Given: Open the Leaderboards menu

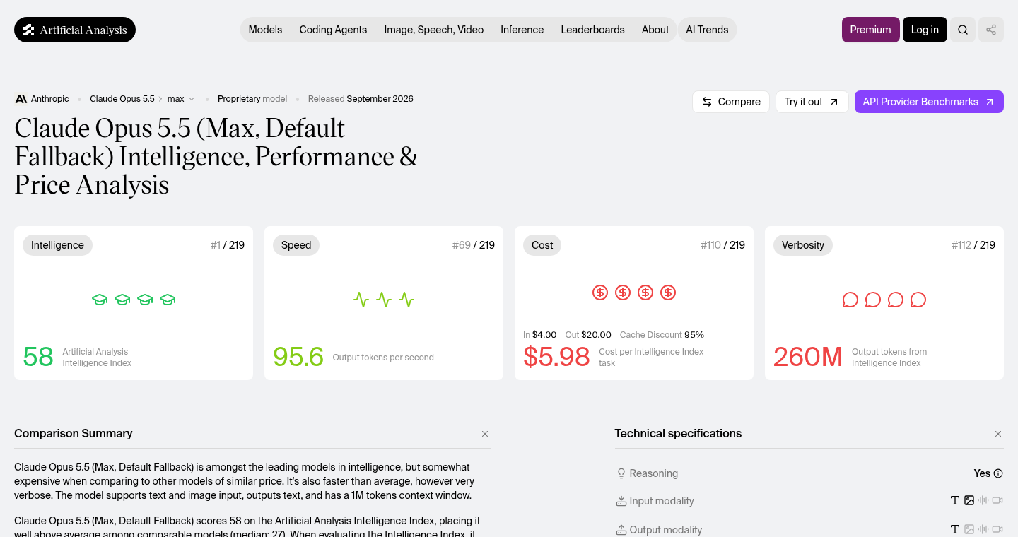Looking at the screenshot, I should click(592, 30).
